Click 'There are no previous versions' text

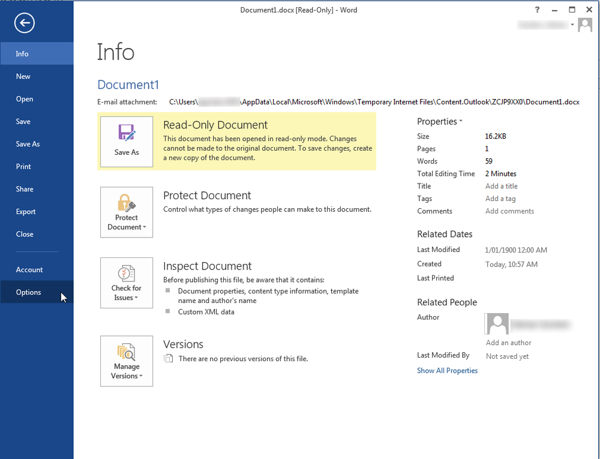pyautogui.click(x=243, y=359)
